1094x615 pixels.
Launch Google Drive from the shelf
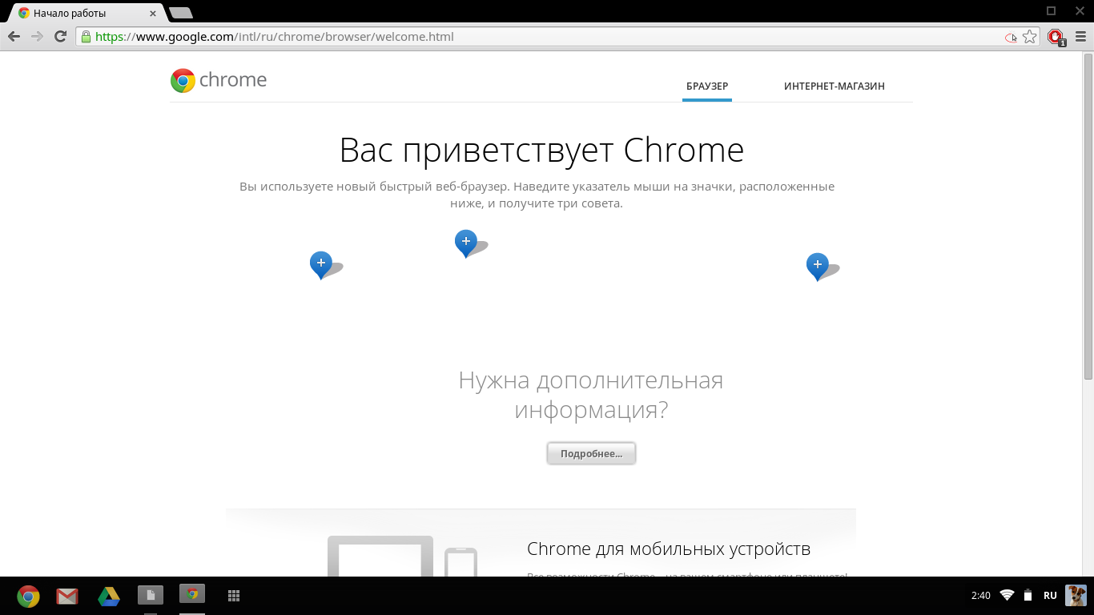(x=109, y=596)
